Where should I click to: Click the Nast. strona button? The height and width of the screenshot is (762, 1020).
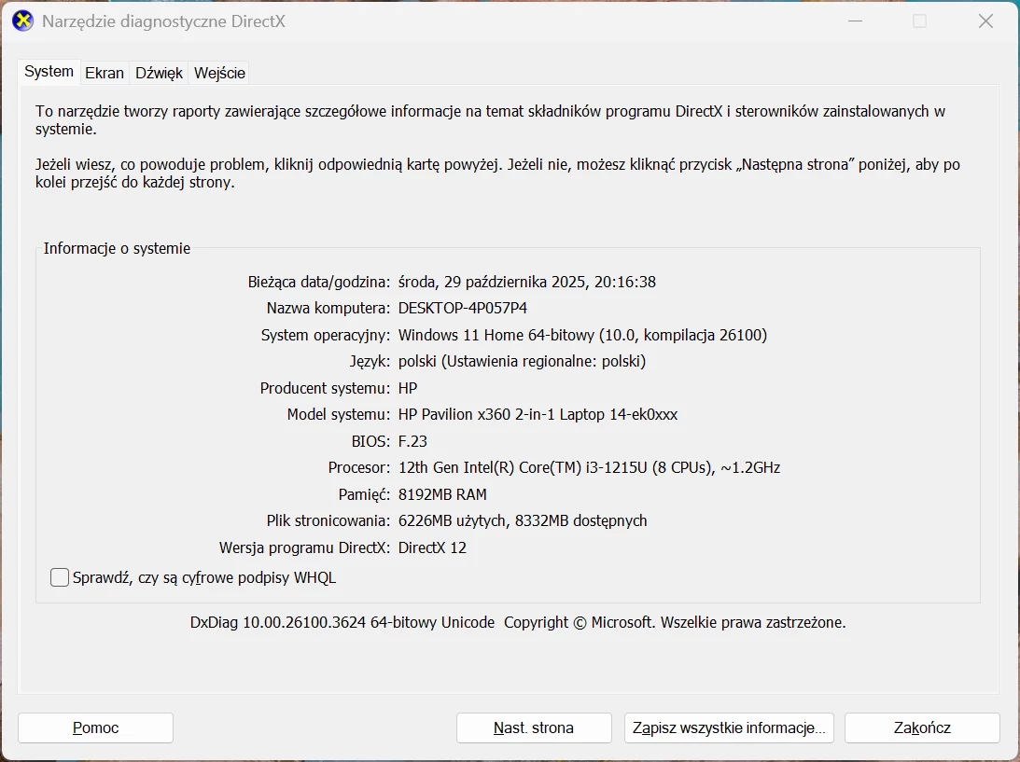(x=534, y=728)
